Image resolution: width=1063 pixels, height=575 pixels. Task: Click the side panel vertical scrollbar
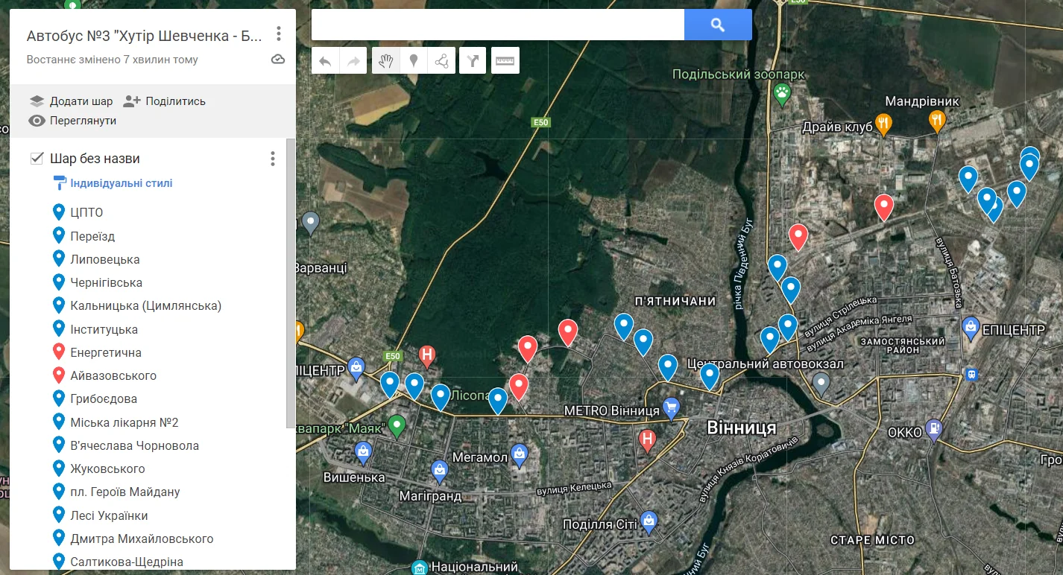(291, 283)
